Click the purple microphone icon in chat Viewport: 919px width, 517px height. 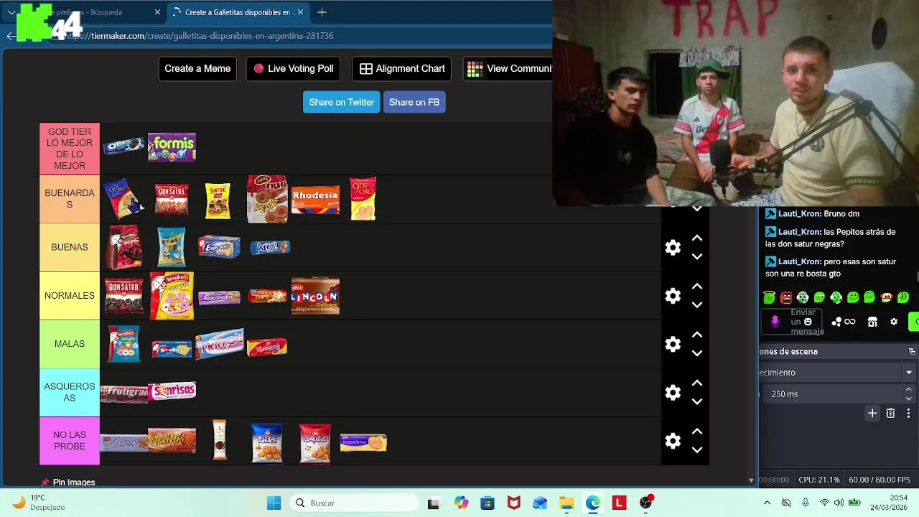click(775, 322)
